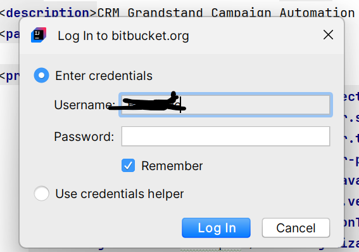
Task: Click the Cancel button
Action: 296,228
